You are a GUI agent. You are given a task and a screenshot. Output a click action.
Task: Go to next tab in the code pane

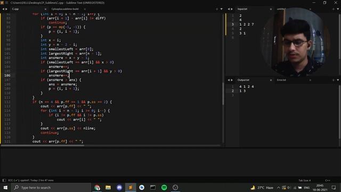[6, 9]
